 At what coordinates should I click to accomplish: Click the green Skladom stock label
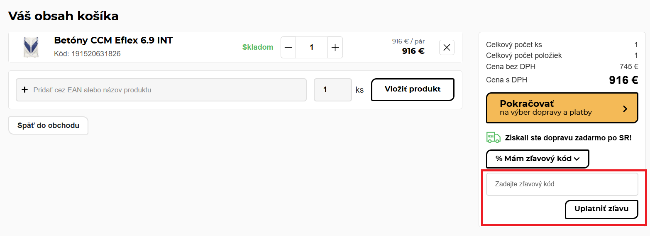click(x=258, y=48)
